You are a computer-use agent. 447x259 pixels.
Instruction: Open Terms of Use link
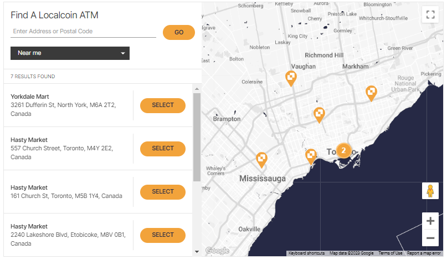point(391,253)
